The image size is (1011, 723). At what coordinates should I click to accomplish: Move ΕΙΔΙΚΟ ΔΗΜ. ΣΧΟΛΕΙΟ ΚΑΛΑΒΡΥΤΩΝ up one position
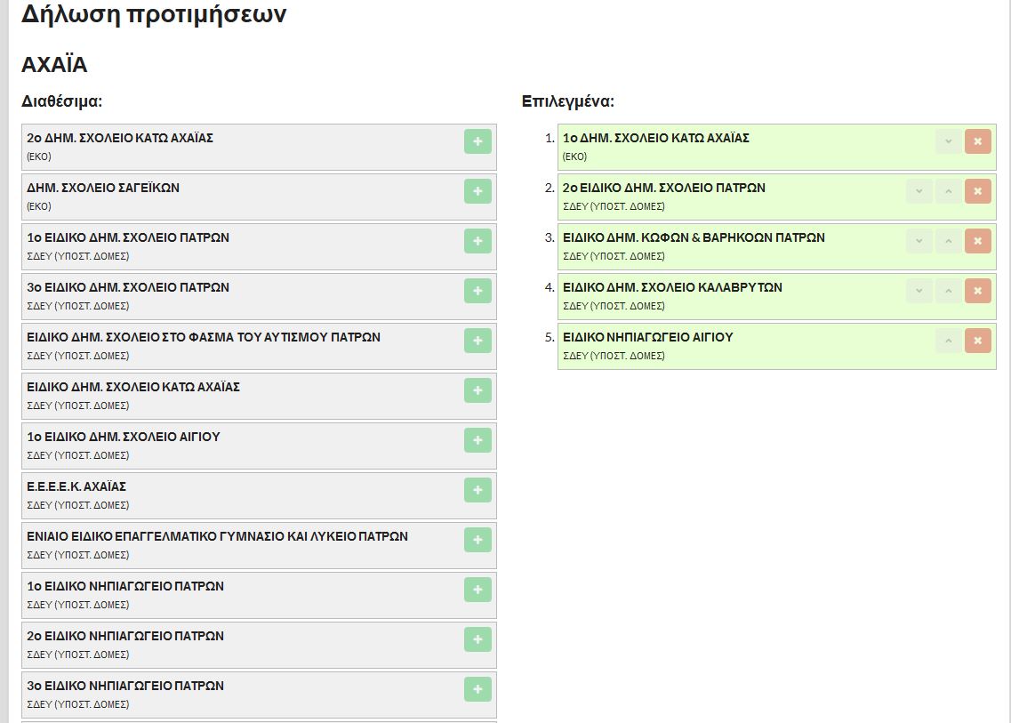coord(948,291)
